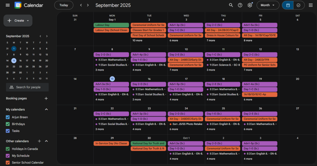Click the Google Calendar logo
The image size is (317, 166).
pos(18,5)
